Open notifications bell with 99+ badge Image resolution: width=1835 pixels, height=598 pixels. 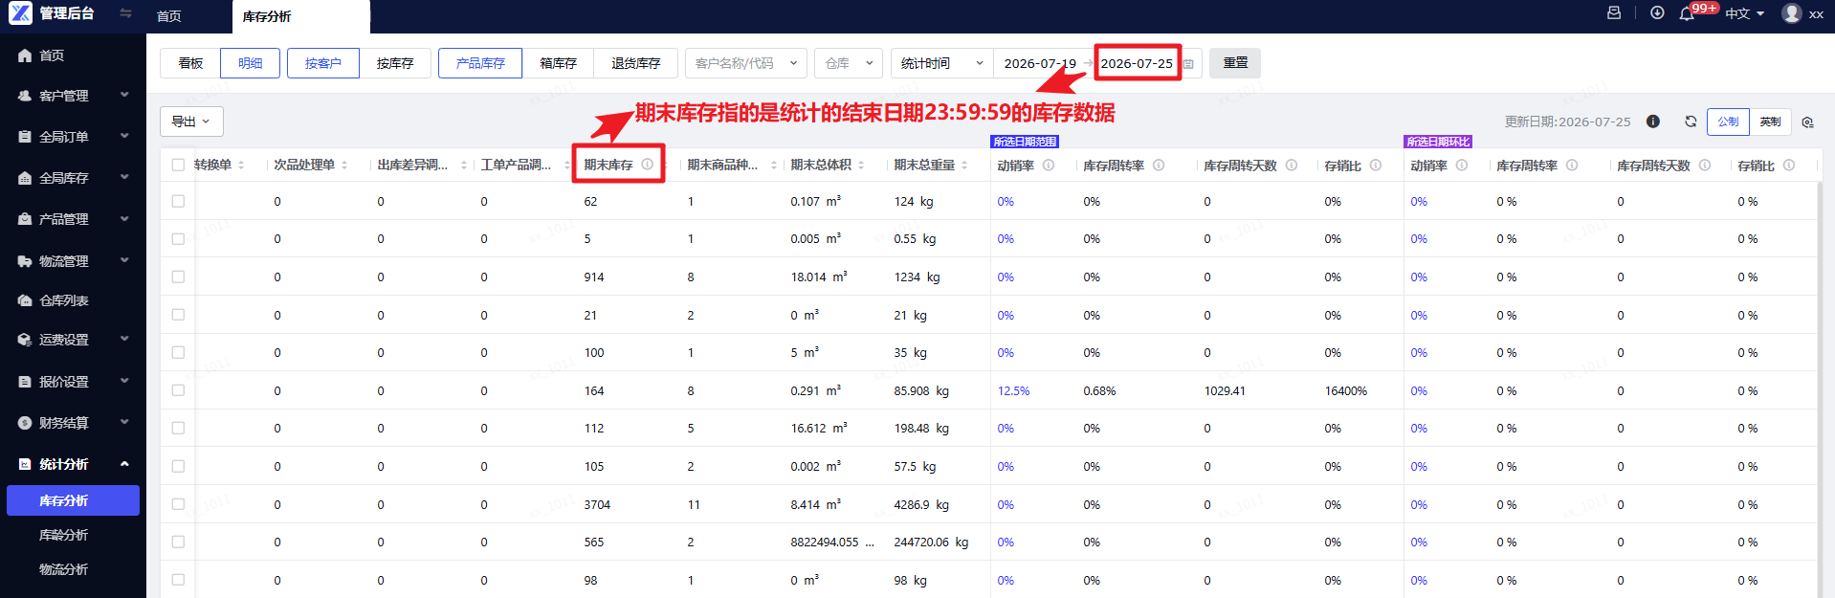click(x=1688, y=14)
